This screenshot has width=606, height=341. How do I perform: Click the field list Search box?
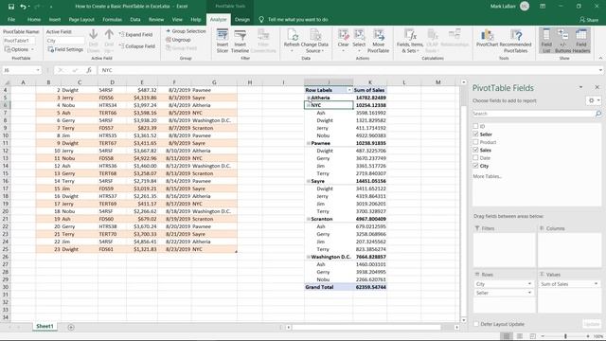tap(533, 114)
